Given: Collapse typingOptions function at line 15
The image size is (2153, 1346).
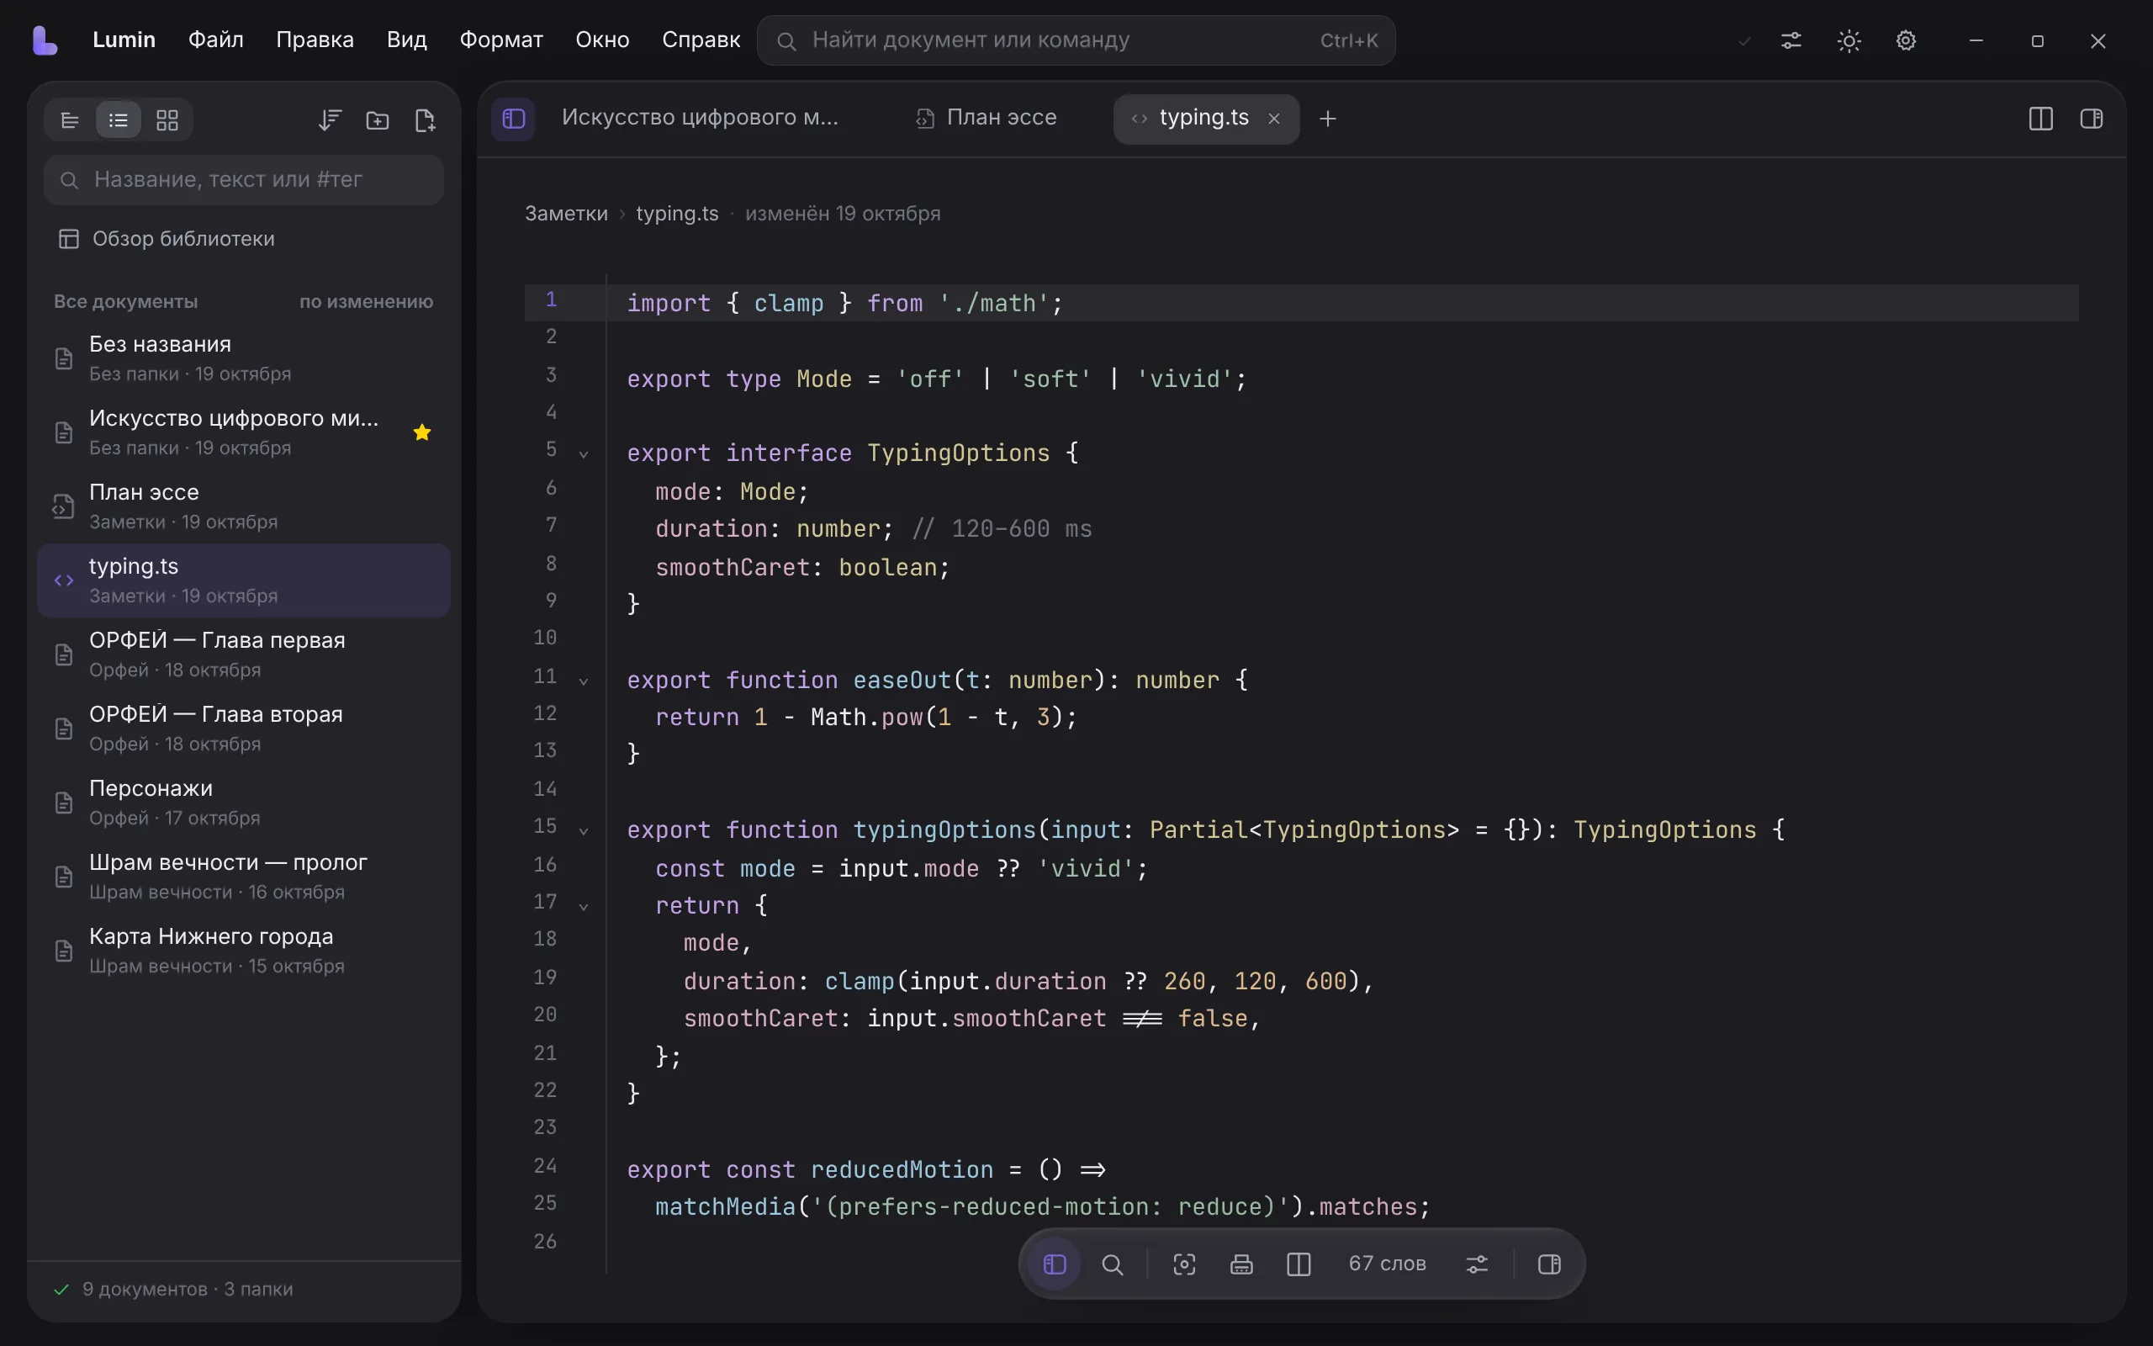Looking at the screenshot, I should [584, 830].
